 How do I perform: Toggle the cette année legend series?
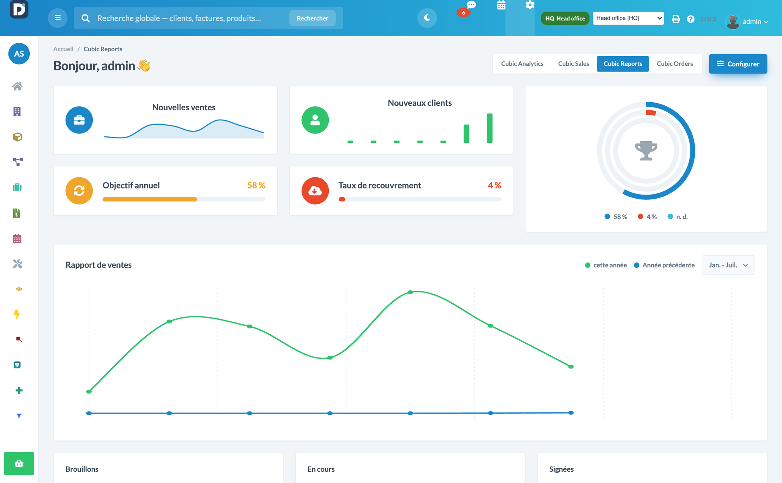(x=606, y=265)
